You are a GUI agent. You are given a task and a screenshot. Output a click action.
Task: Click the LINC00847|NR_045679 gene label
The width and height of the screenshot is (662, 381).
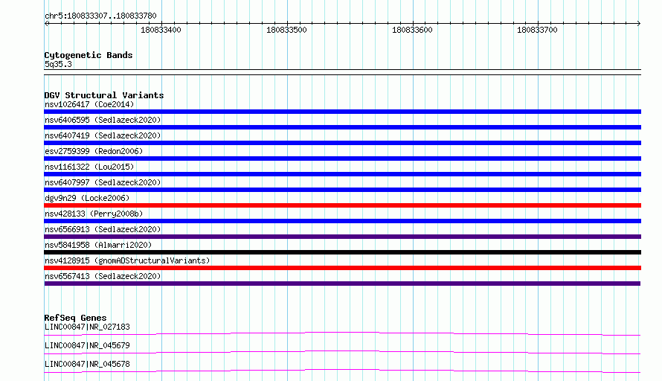[x=87, y=345]
